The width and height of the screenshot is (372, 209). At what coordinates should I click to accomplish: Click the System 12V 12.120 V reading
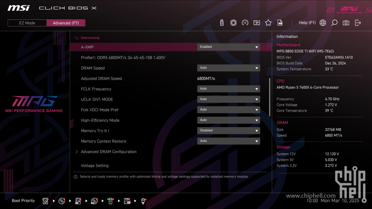pos(332,154)
